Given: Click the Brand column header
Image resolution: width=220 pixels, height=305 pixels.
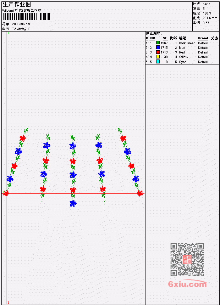Looking at the screenshot, I should (203, 38).
